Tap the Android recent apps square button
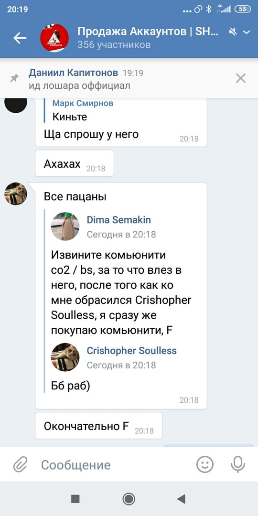Screen dimensions: 258x516 [x=75, y=499]
